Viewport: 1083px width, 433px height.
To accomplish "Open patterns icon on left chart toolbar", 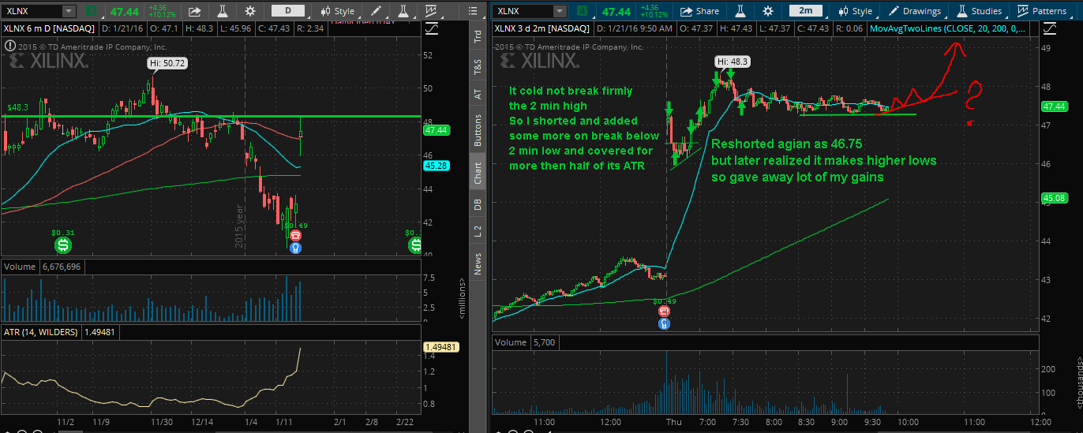I will point(431,11).
